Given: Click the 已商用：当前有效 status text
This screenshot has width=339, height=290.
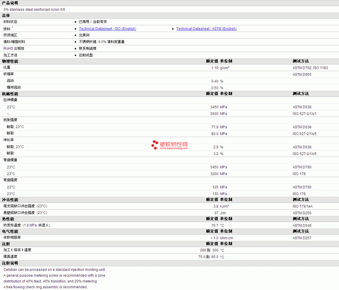Looking at the screenshot, I should tap(93, 22).
